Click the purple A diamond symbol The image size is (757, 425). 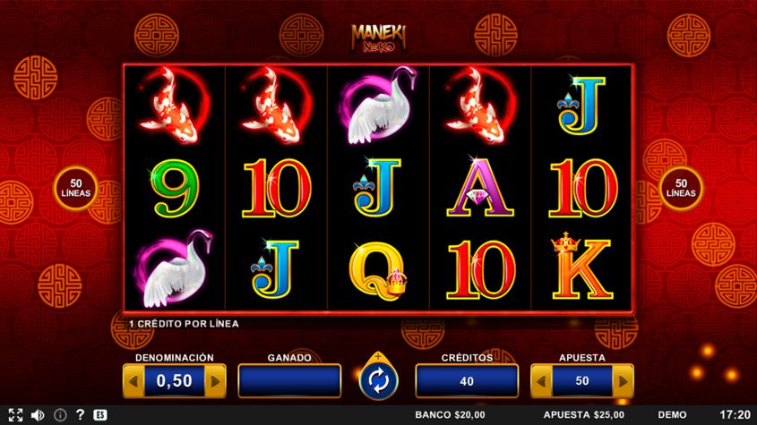coord(480,187)
